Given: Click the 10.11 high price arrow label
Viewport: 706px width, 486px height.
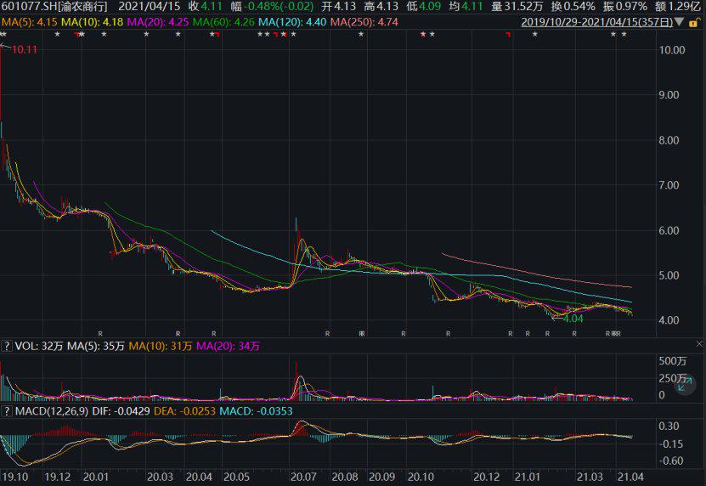Looking at the screenshot, I should pos(22,50).
